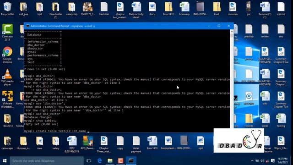
Task: Open the testing Excel file
Action: pos(281,120)
